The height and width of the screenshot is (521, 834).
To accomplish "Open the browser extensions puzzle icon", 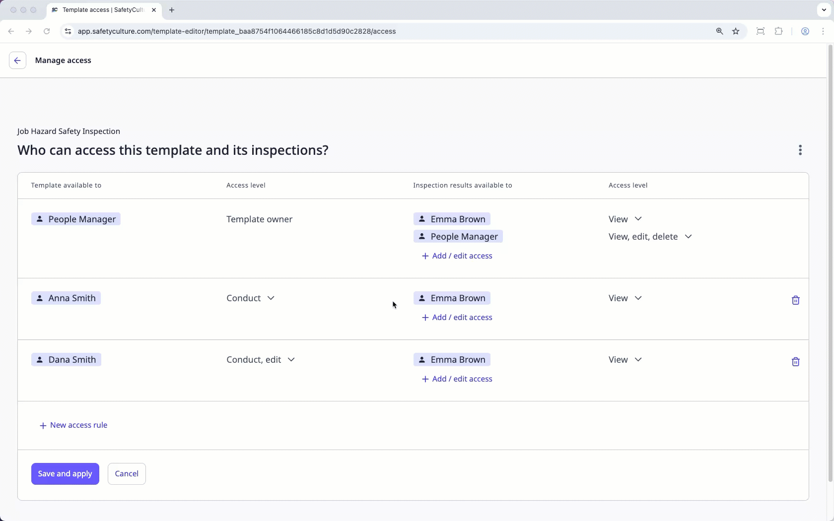I will [778, 31].
